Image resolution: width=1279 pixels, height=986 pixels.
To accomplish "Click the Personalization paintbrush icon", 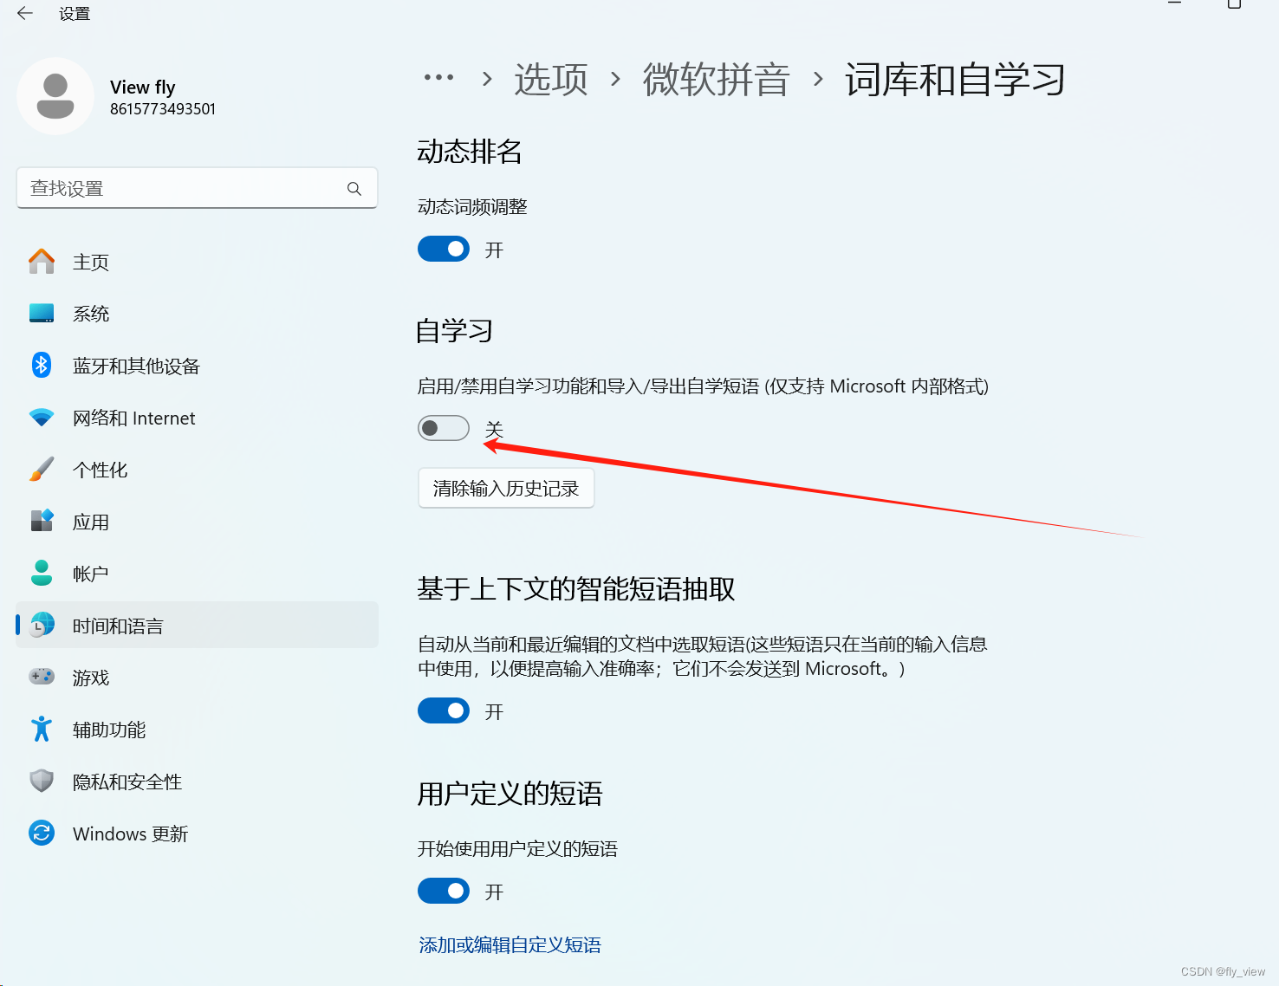I will coord(42,470).
